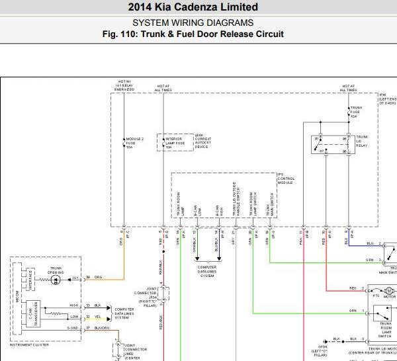Click 'COMPUTER DATA LINES SYSTEM' beside instrument cluster

[x=124, y=313]
